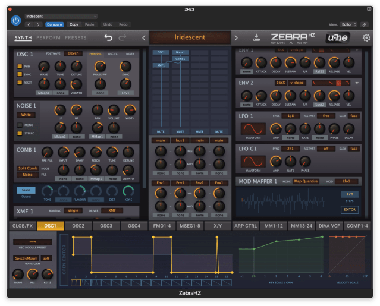Click the save preset download icon
The image size is (380, 306).
256,37
